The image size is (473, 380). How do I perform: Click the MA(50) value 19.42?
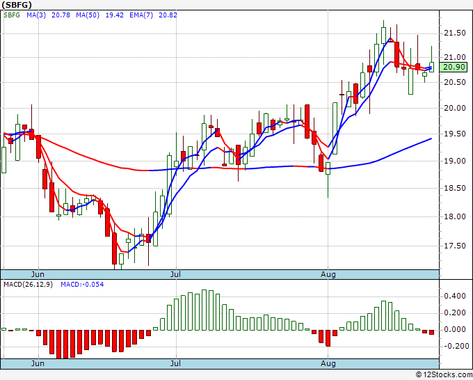pyautogui.click(x=114, y=15)
